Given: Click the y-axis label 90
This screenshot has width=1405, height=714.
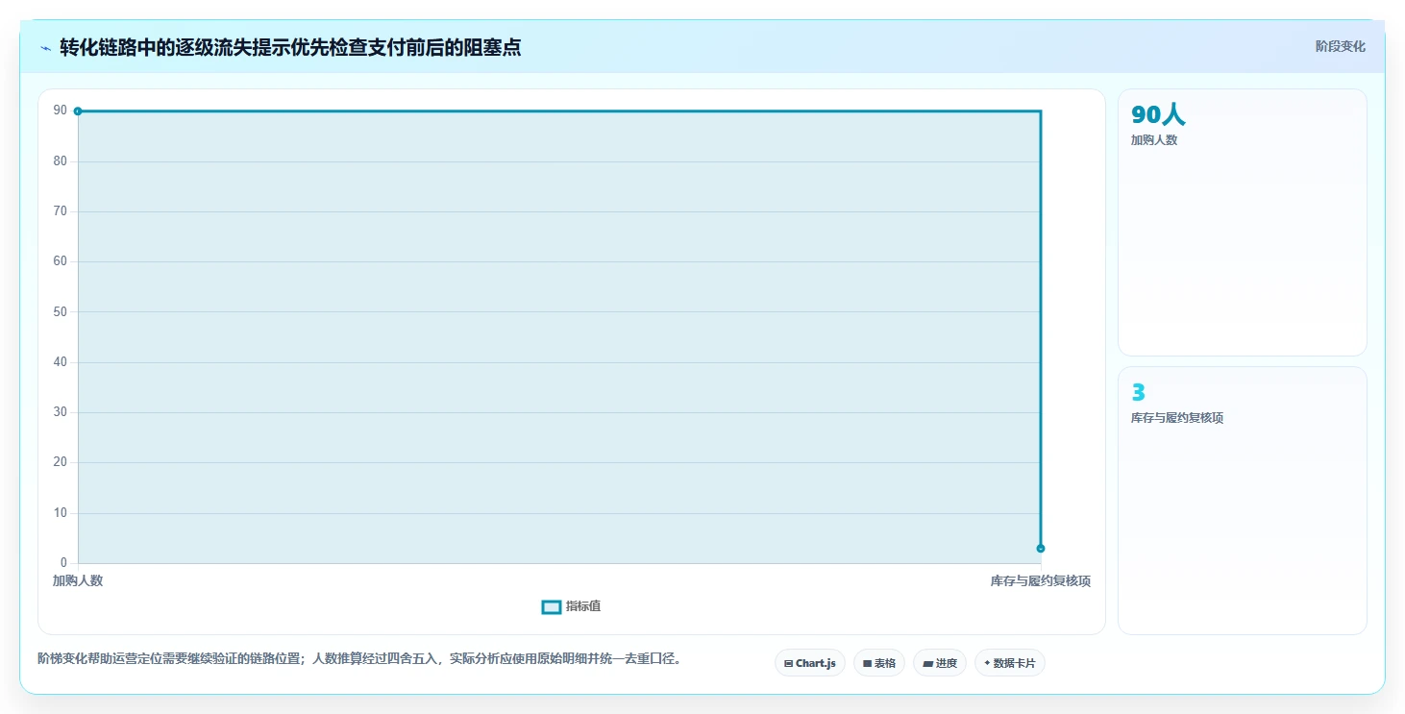Looking at the screenshot, I should (61, 111).
